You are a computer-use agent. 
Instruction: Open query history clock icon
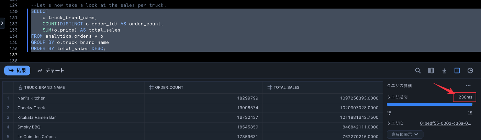click(470, 70)
